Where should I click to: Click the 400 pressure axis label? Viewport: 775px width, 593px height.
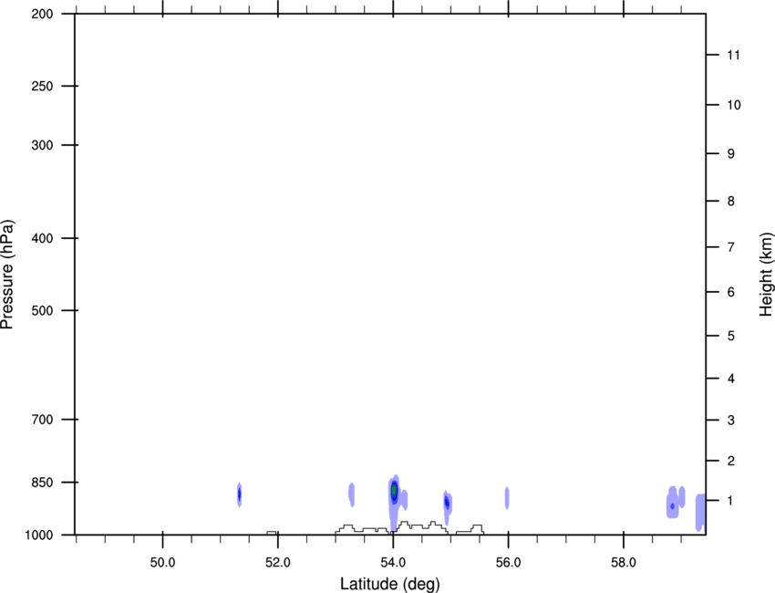pos(42,238)
